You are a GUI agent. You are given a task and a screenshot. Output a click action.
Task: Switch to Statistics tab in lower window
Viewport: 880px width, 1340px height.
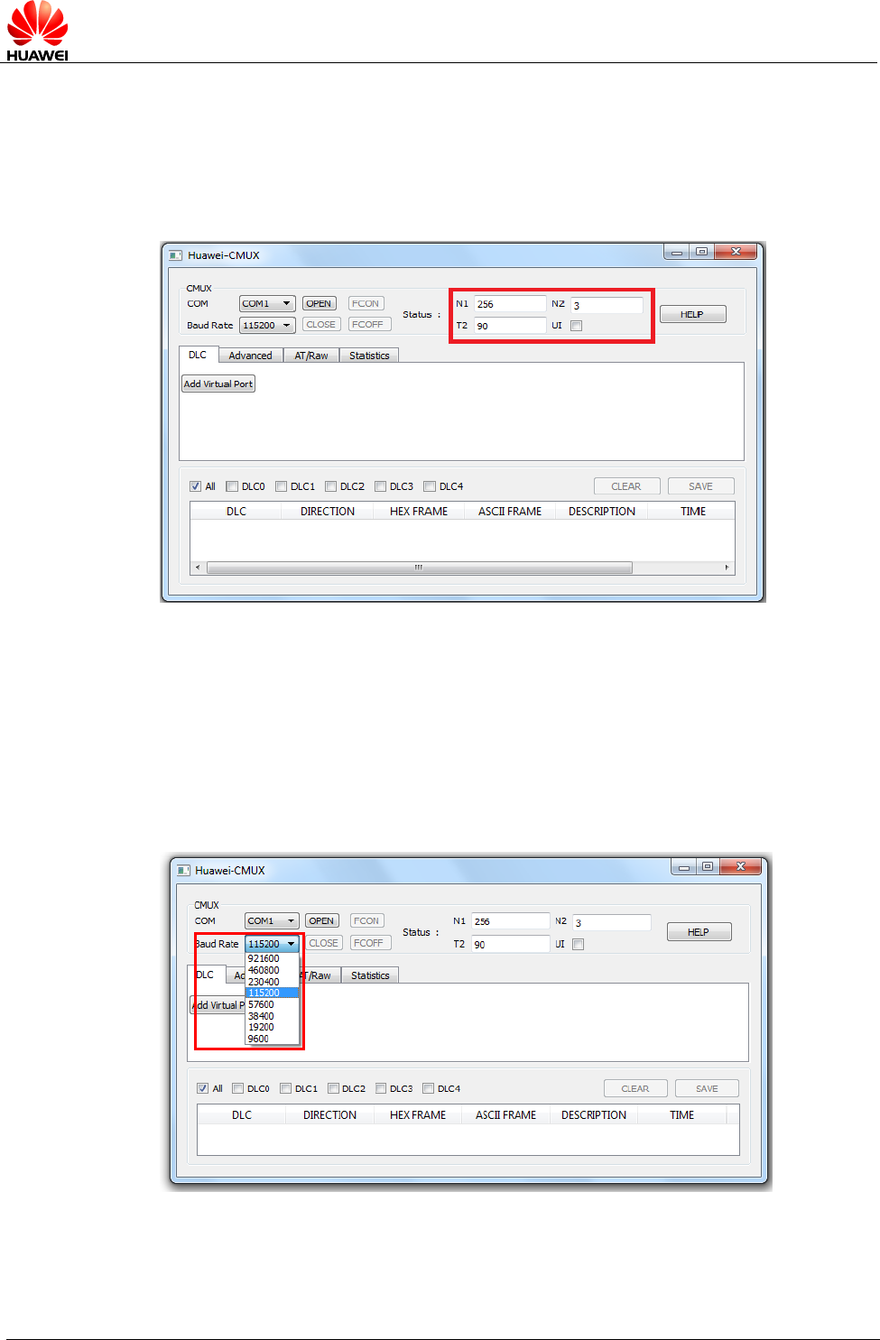370,975
